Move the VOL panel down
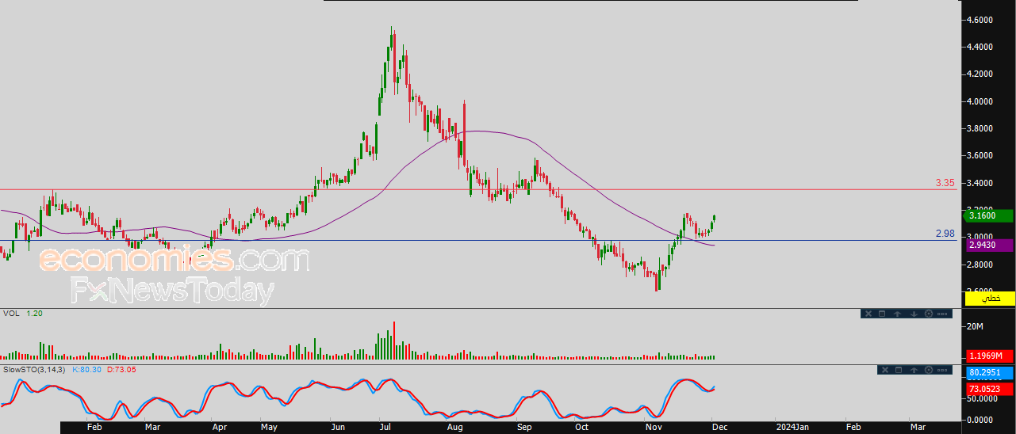The width and height of the screenshot is (1016, 434). click(914, 314)
